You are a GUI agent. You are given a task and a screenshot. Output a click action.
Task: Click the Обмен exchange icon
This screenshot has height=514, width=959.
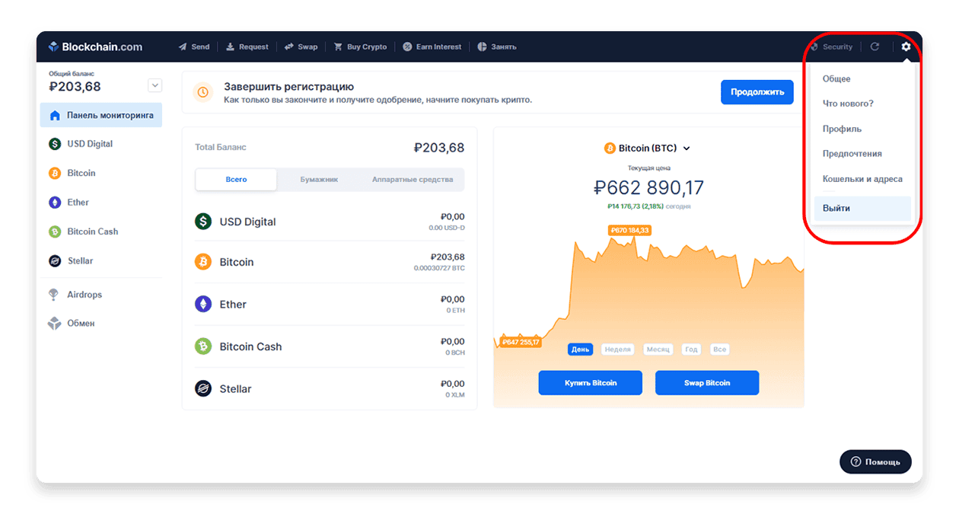54,324
